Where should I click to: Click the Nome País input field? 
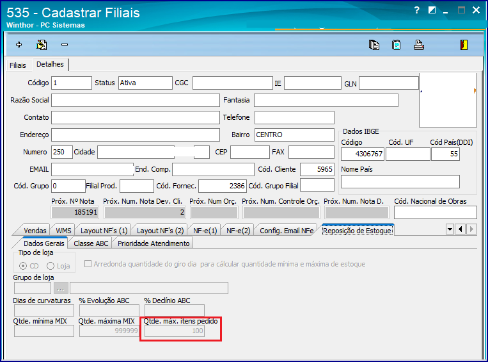pyautogui.click(x=400, y=181)
